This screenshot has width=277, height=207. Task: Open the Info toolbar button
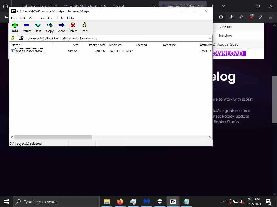pyautogui.click(x=84, y=28)
